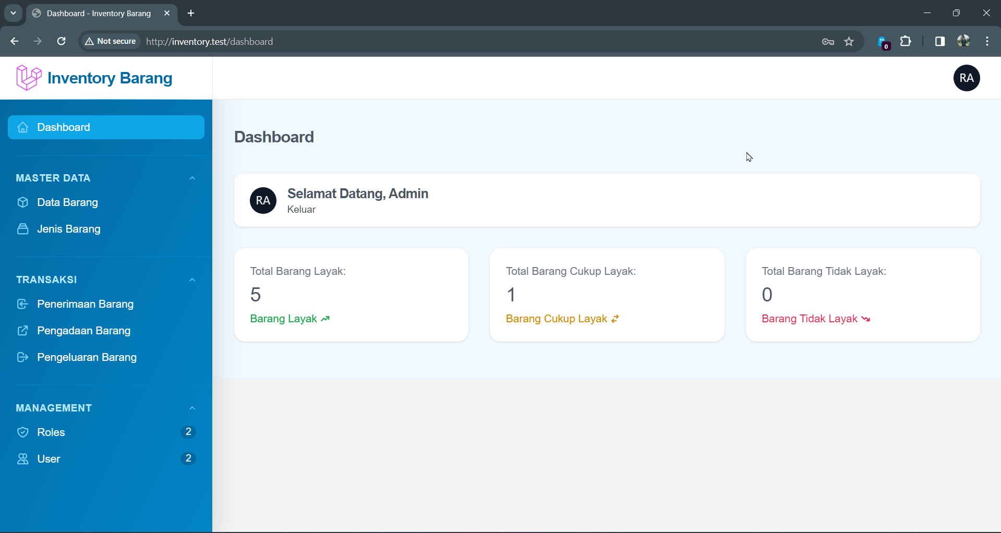Toggle the browser side panel icon
Image resolution: width=1001 pixels, height=533 pixels.
pos(940,41)
